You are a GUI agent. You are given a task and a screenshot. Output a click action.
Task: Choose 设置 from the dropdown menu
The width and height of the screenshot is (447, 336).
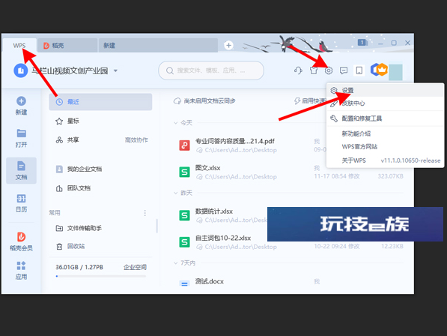click(385, 91)
